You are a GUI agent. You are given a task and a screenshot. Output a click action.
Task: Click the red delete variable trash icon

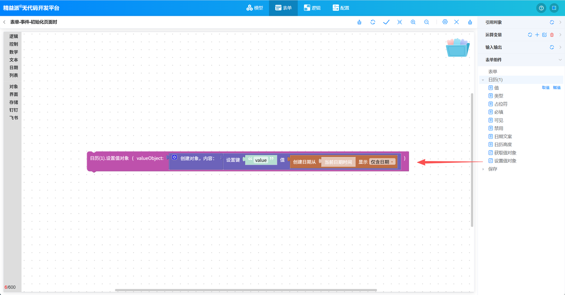552,35
